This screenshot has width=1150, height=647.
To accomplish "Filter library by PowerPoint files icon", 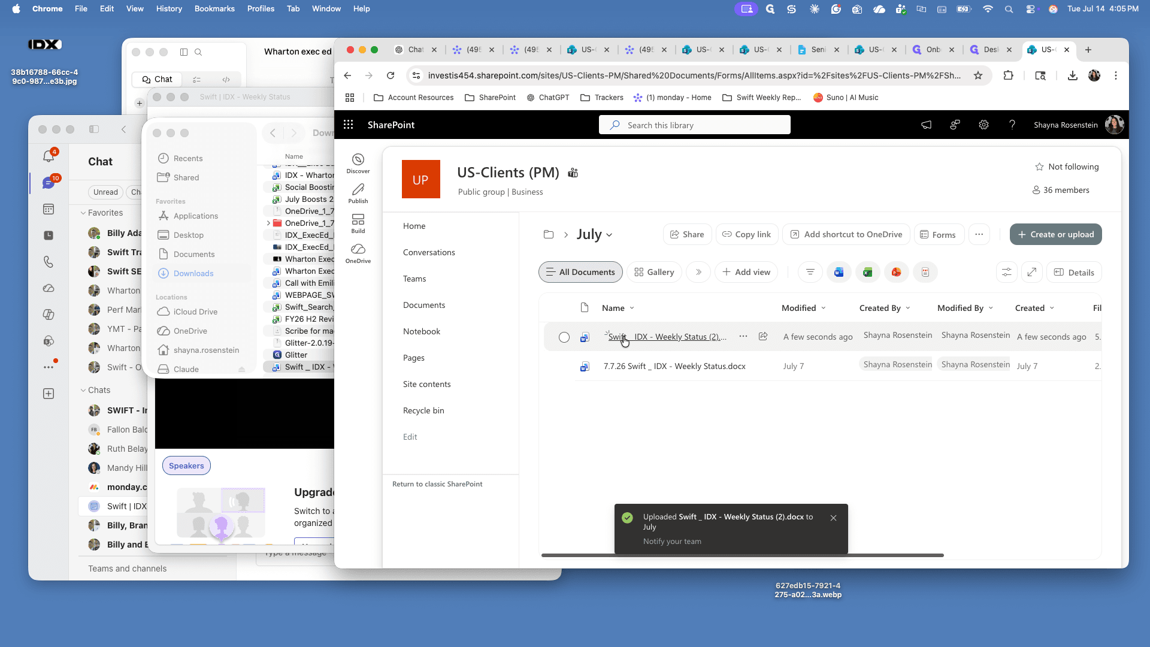I will coord(896,272).
